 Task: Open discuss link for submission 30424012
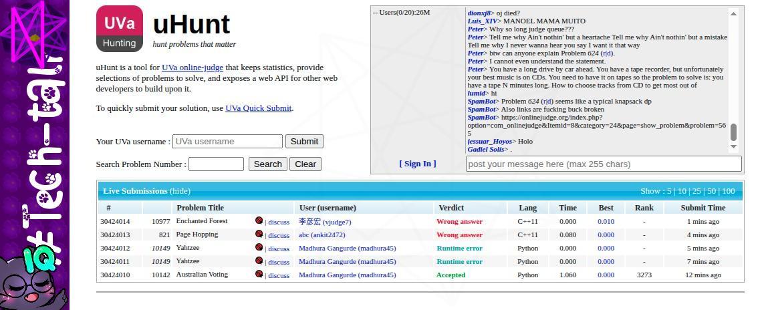pos(279,249)
